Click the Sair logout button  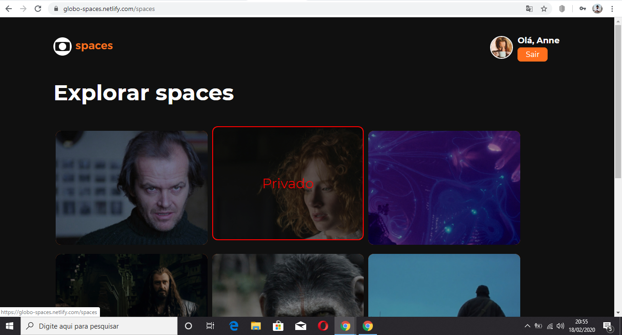point(533,54)
